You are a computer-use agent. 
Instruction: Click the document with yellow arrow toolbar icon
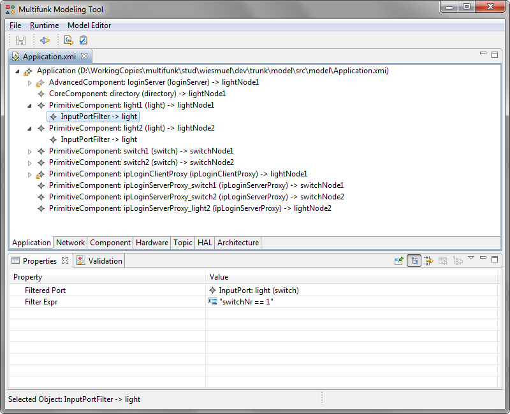[x=68, y=40]
